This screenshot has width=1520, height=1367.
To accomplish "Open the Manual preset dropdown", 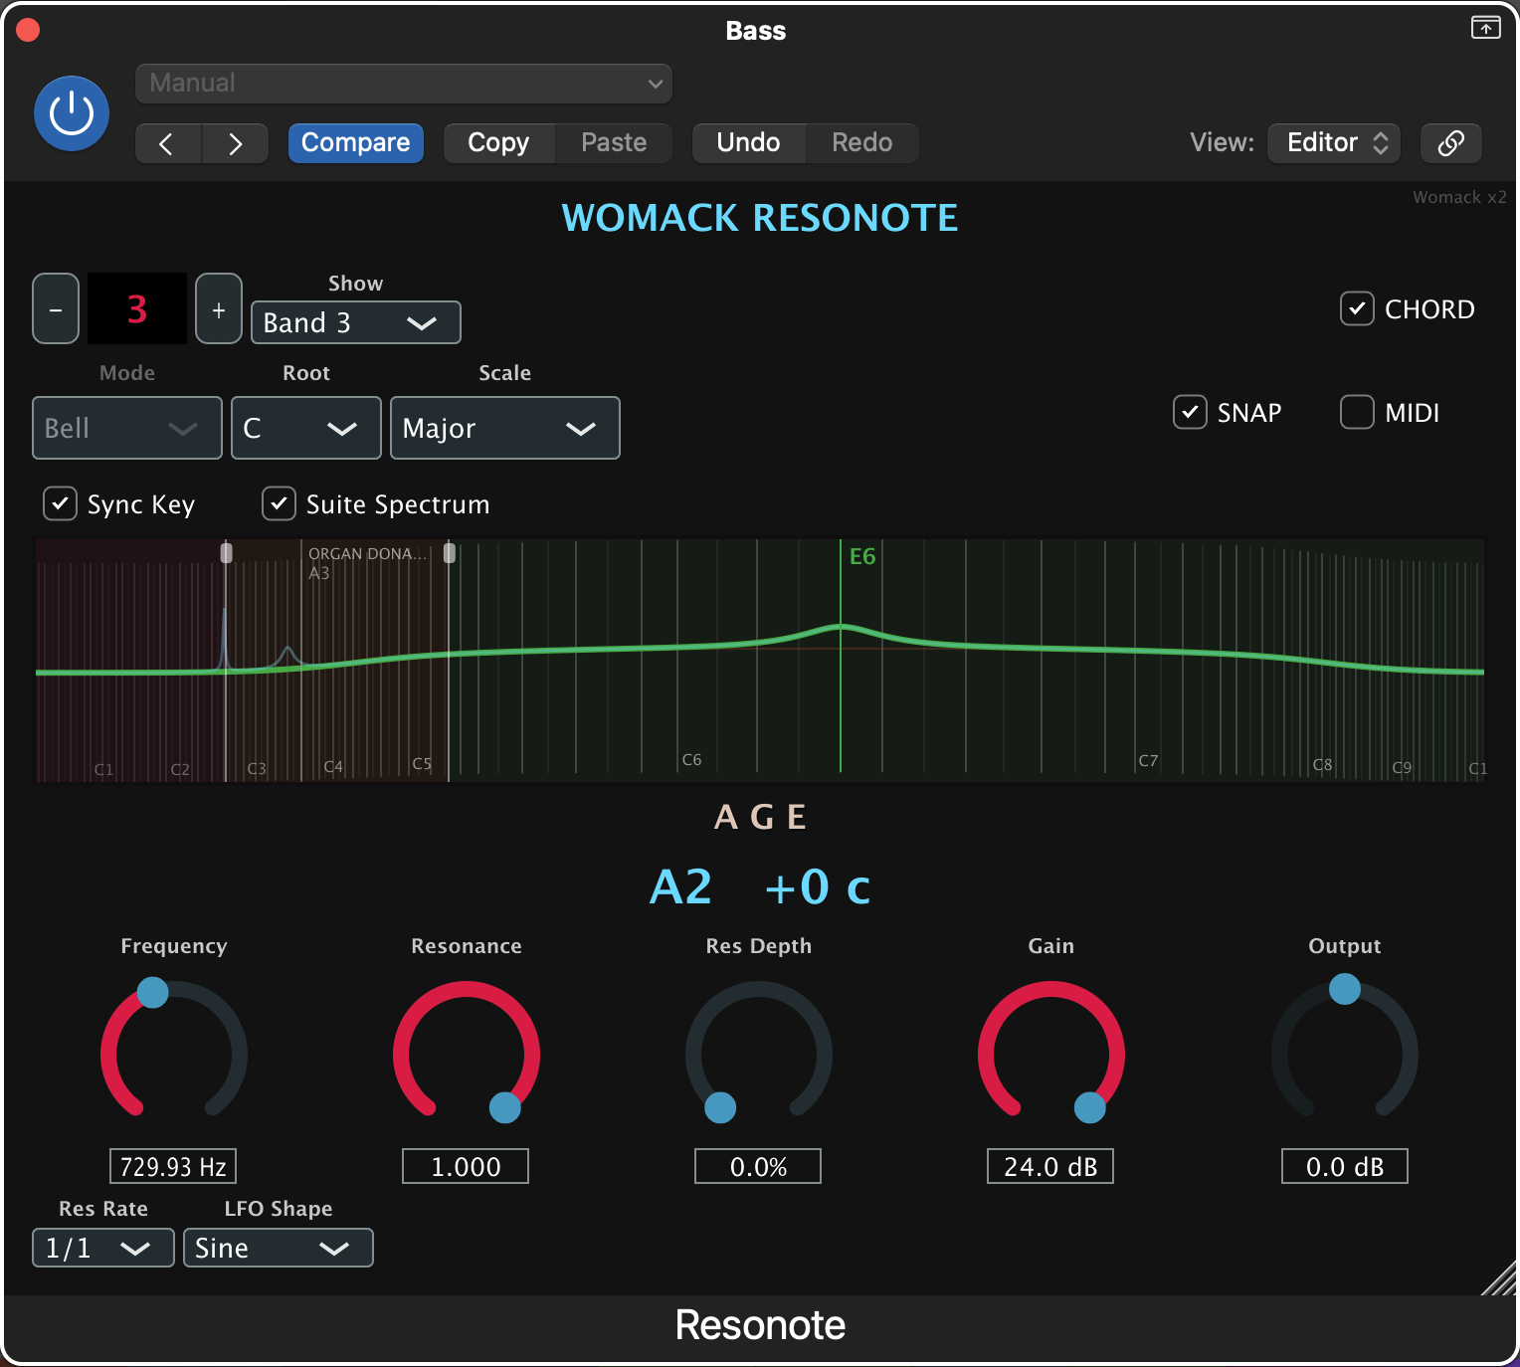I will tap(404, 84).
